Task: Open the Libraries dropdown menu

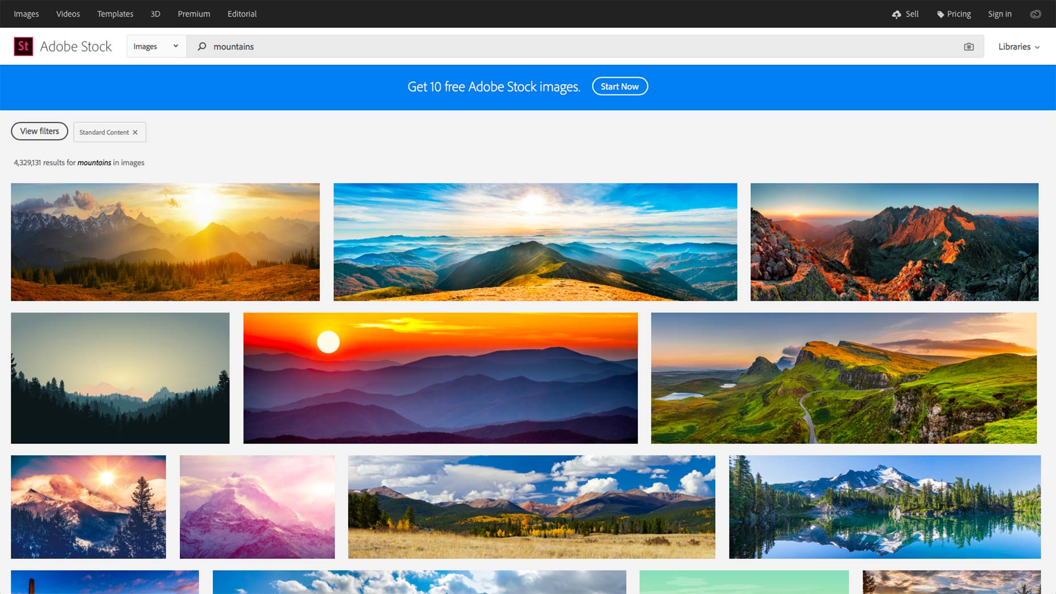Action: [x=1018, y=47]
